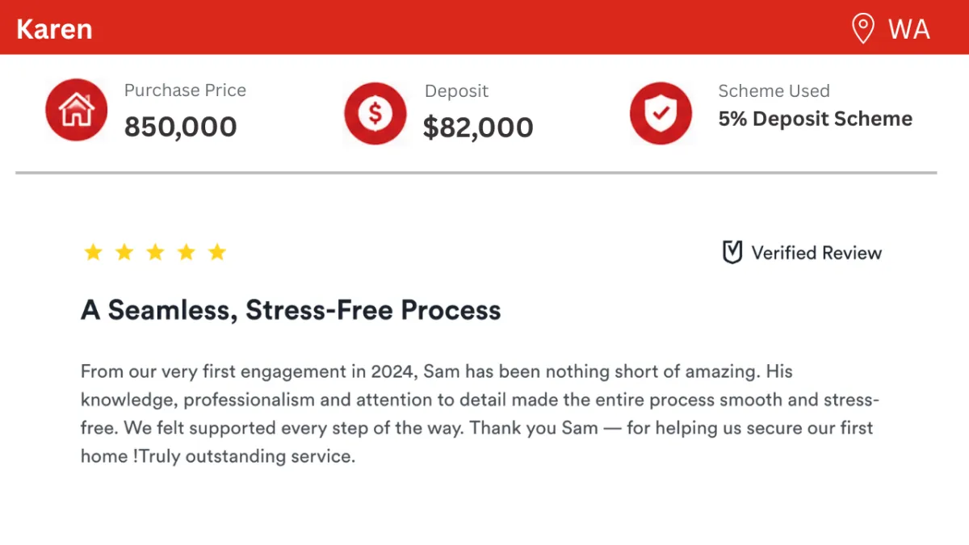The height and width of the screenshot is (545, 969).
Task: Select the second yellow star
Action: (x=124, y=253)
